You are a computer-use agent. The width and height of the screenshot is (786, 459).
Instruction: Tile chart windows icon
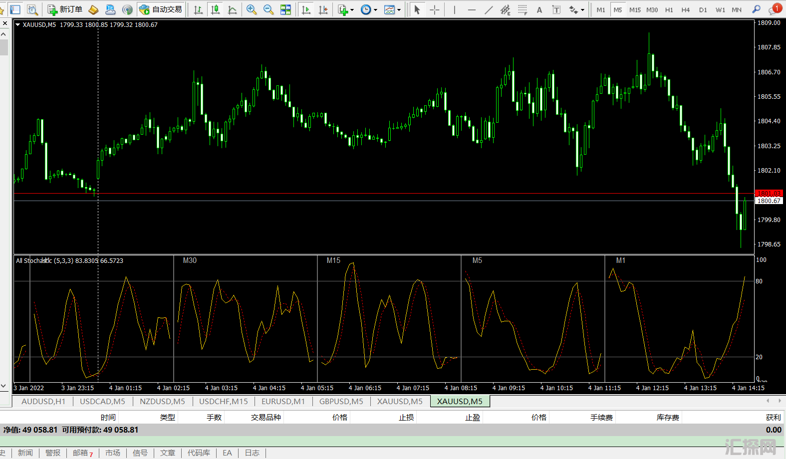(285, 9)
